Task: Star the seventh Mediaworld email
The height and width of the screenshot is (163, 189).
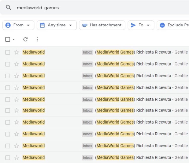Action: coord(17,122)
